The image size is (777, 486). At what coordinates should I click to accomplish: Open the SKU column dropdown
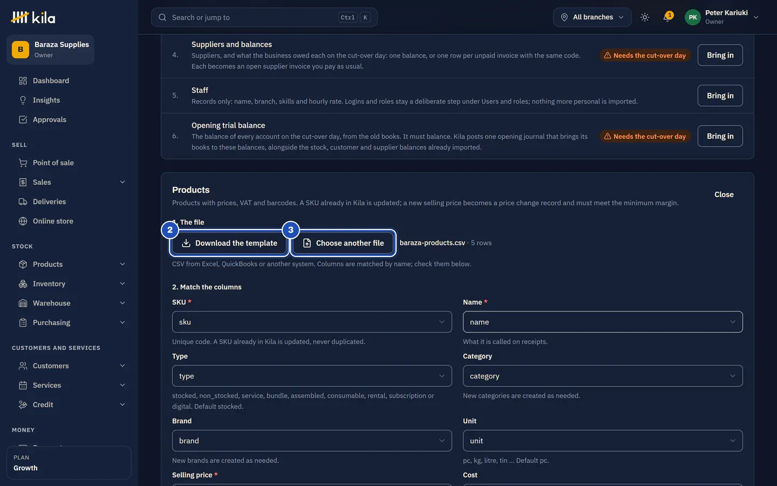pos(312,322)
